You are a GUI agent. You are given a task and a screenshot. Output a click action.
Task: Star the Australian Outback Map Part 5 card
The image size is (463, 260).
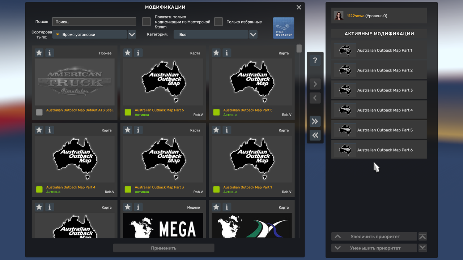click(x=216, y=53)
